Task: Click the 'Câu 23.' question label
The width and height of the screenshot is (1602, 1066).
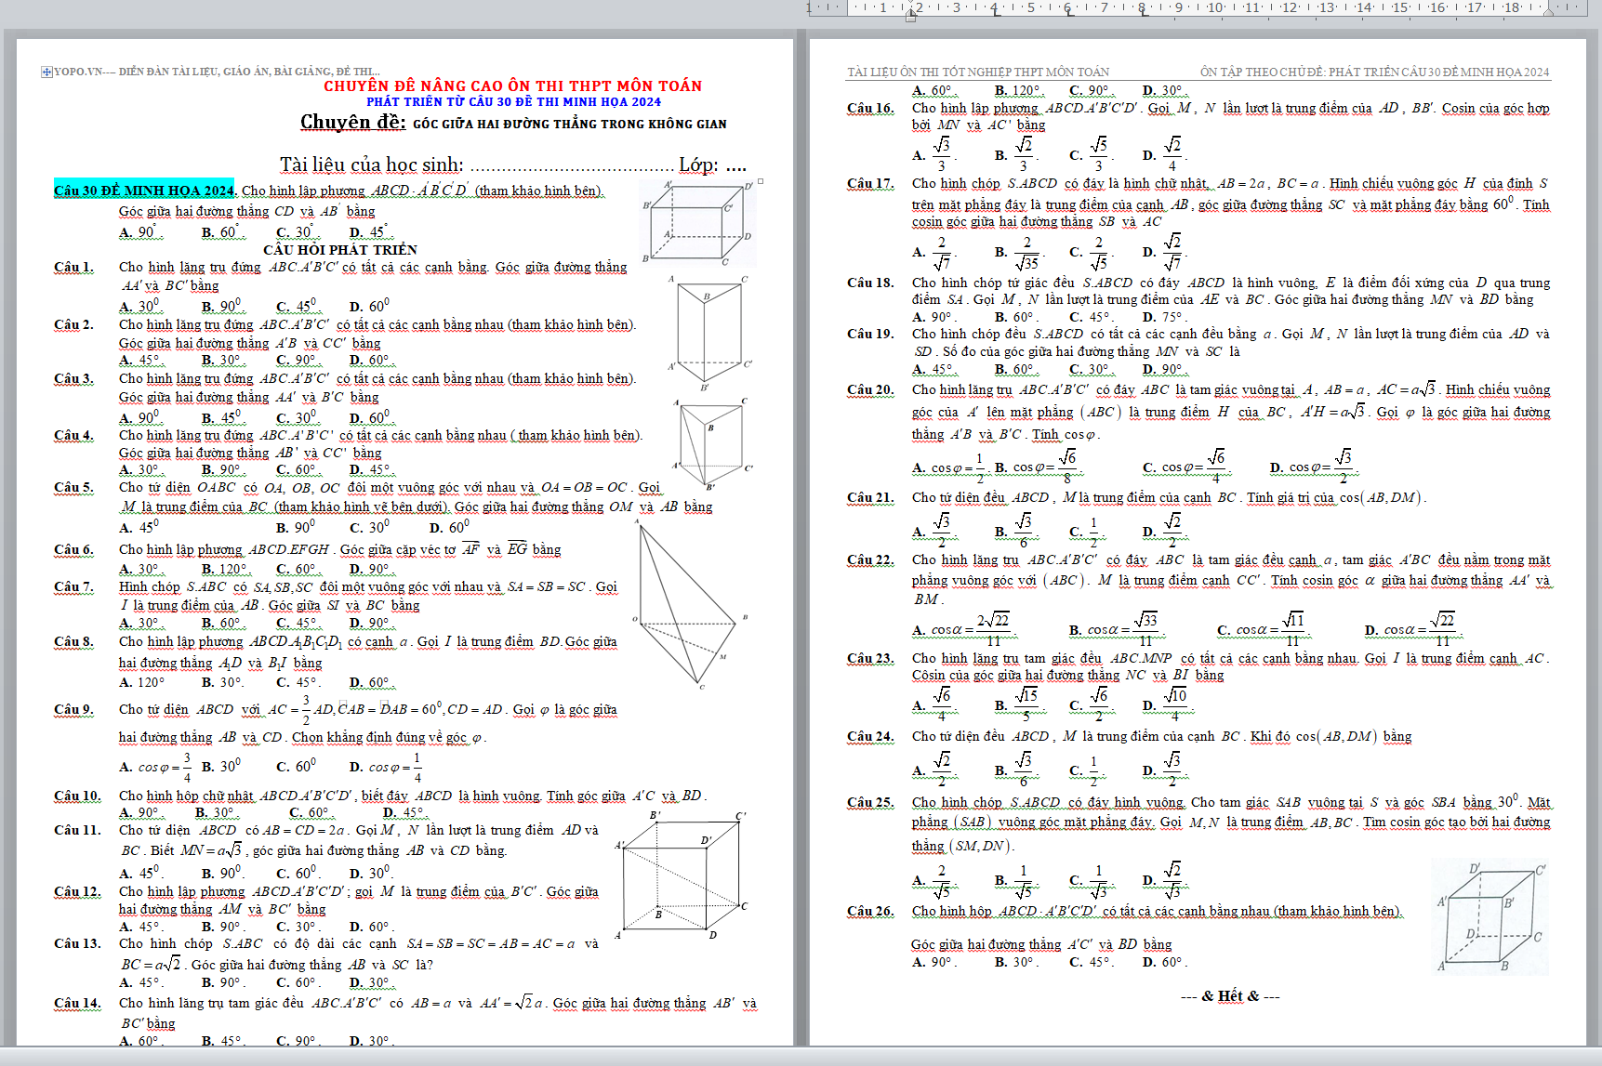Action: tap(870, 659)
